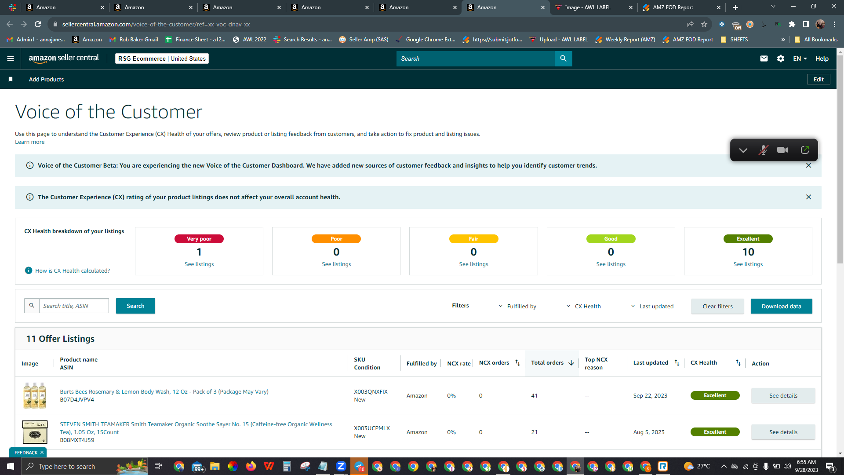
Task: Click the bookmark flag icon beside Add Products
Action: point(11,79)
